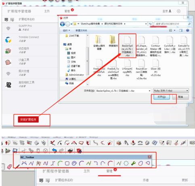Select the green wrench icon in BZ_Toolbar
This screenshot has height=186, width=195.
(133, 163)
